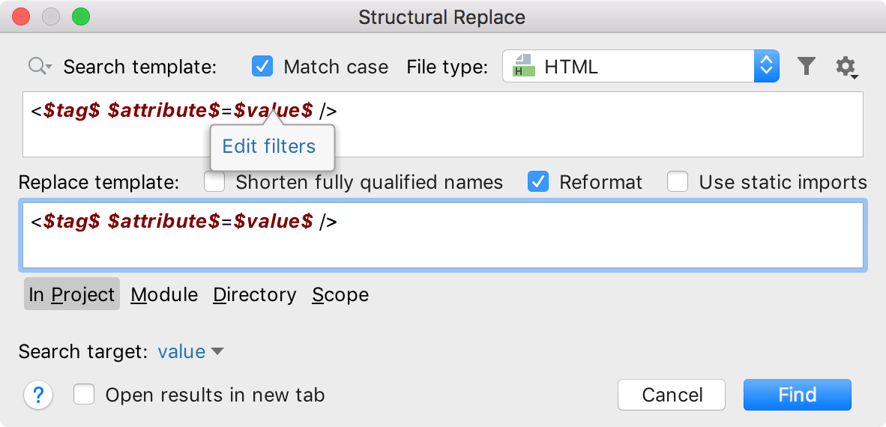Screen dimensions: 886x427
Task: Open the Edit filters popup link
Action: tap(269, 146)
